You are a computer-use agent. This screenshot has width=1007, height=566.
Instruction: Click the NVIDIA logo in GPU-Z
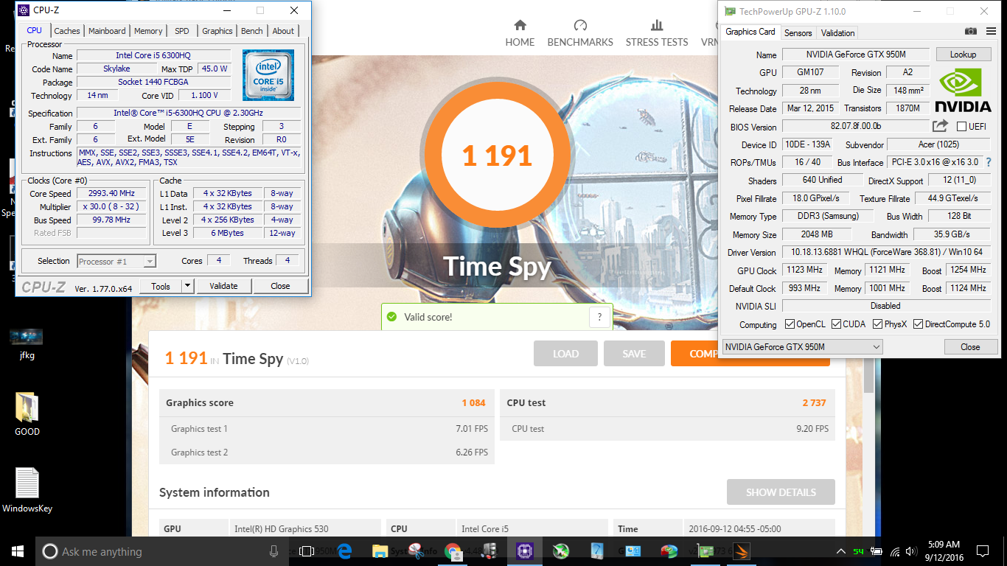point(963,91)
